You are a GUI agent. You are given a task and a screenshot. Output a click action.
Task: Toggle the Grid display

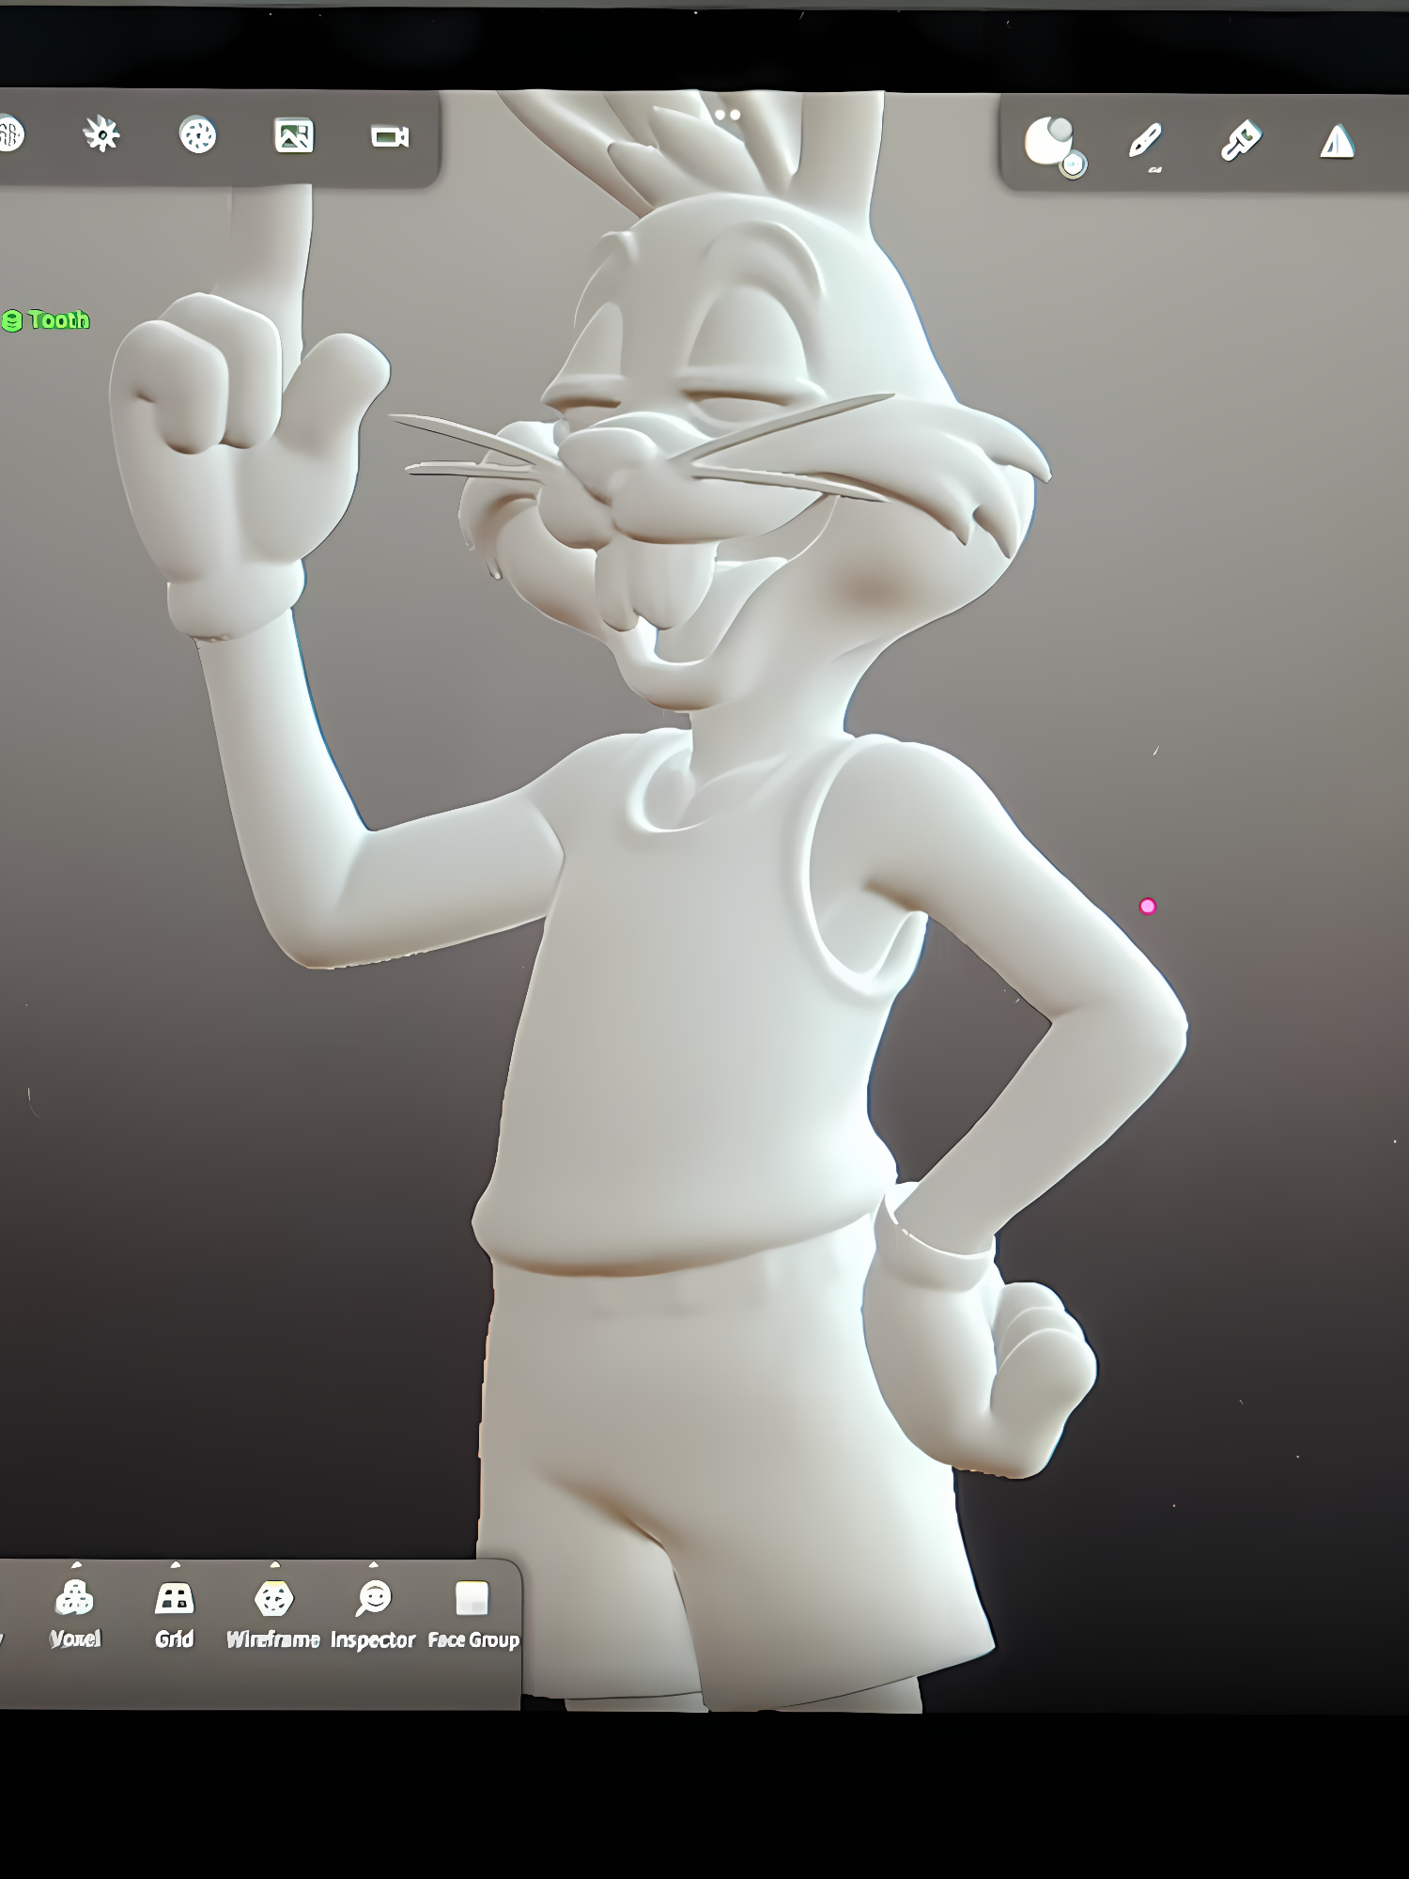[175, 1614]
